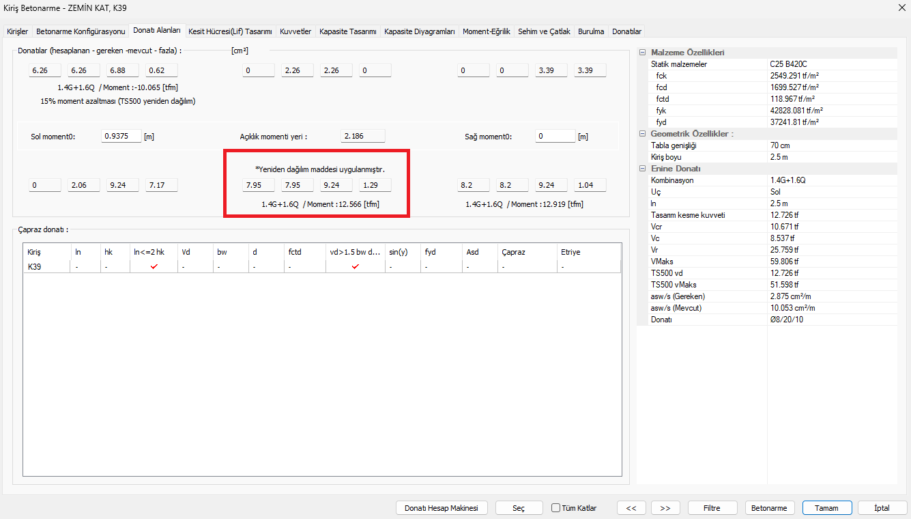
Task: Collapse the Enine Donatı section
Action: point(642,169)
